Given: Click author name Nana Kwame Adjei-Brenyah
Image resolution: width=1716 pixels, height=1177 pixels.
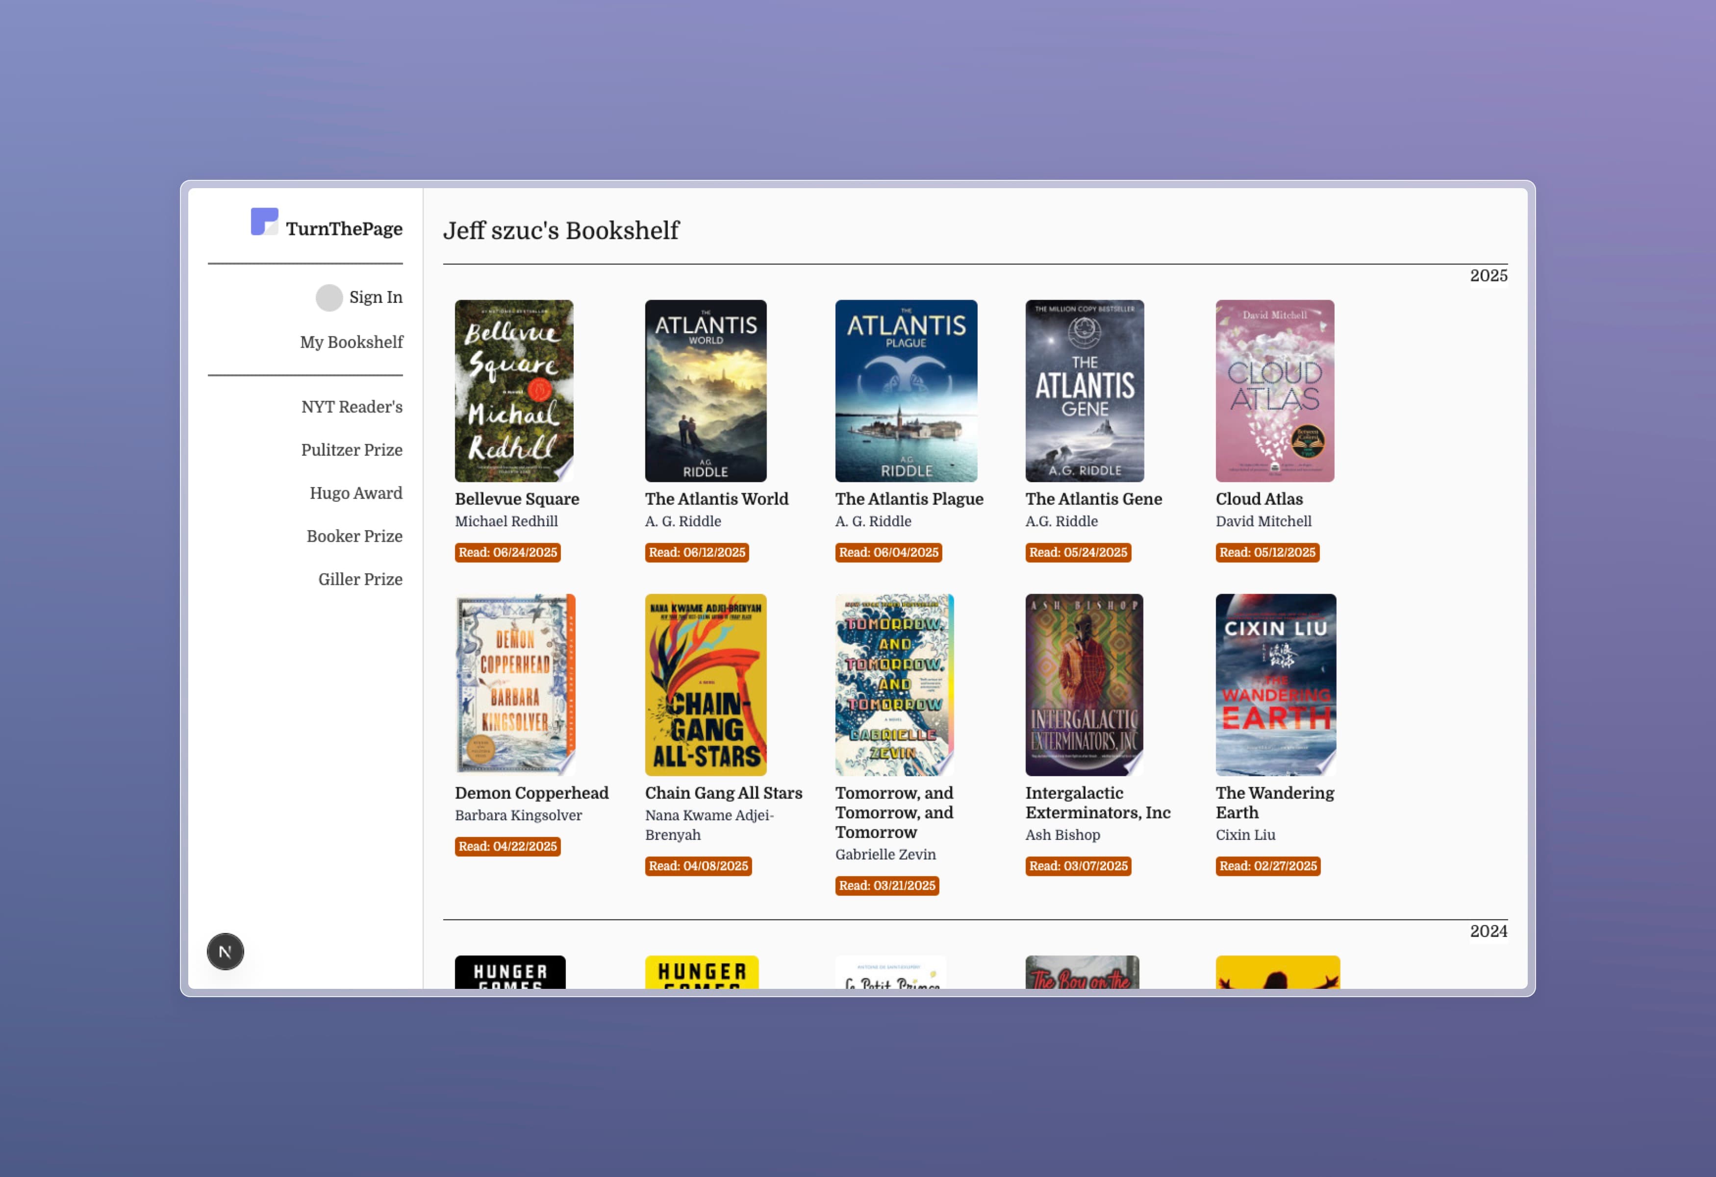Looking at the screenshot, I should (709, 825).
